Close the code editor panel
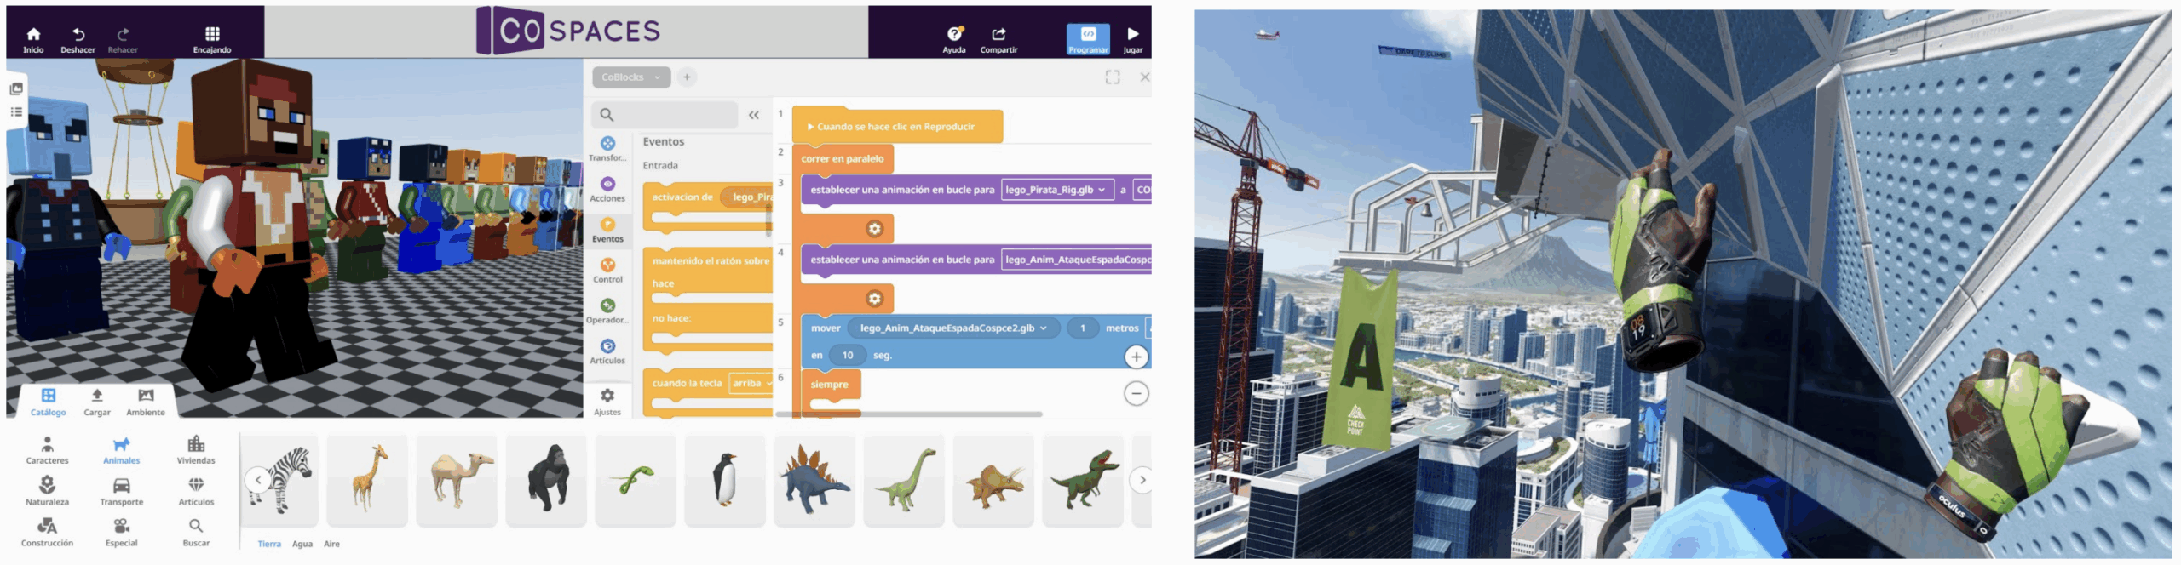Image resolution: width=2181 pixels, height=565 pixels. pyautogui.click(x=1145, y=77)
